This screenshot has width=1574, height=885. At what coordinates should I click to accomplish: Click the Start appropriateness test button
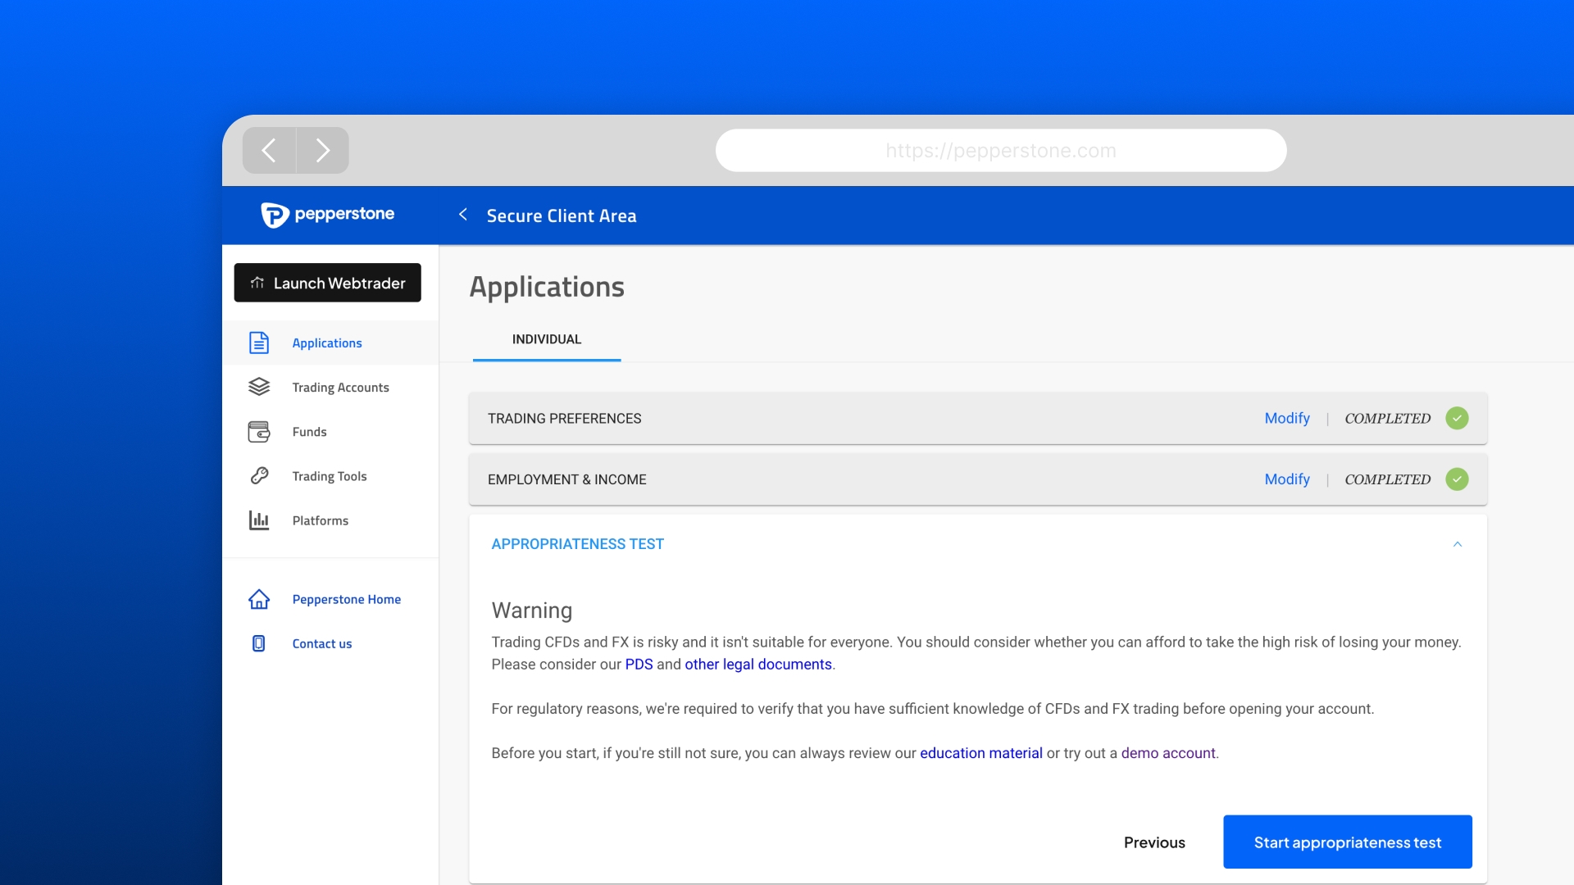pos(1347,842)
